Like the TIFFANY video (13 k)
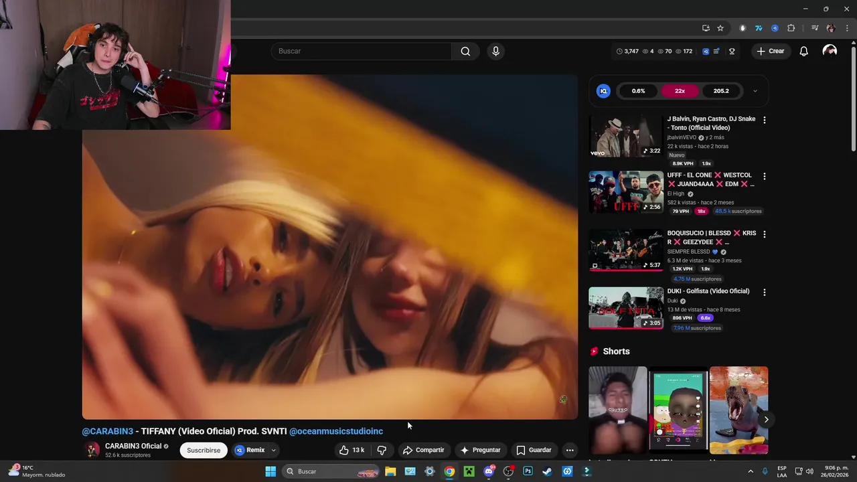857x482 pixels. (x=352, y=450)
